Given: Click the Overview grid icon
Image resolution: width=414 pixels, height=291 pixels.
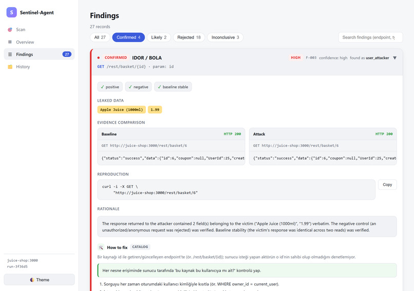Looking at the screenshot, I should [10, 42].
